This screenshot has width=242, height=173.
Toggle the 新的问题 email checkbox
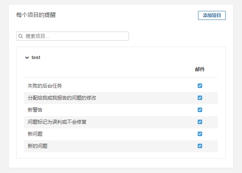200,146
